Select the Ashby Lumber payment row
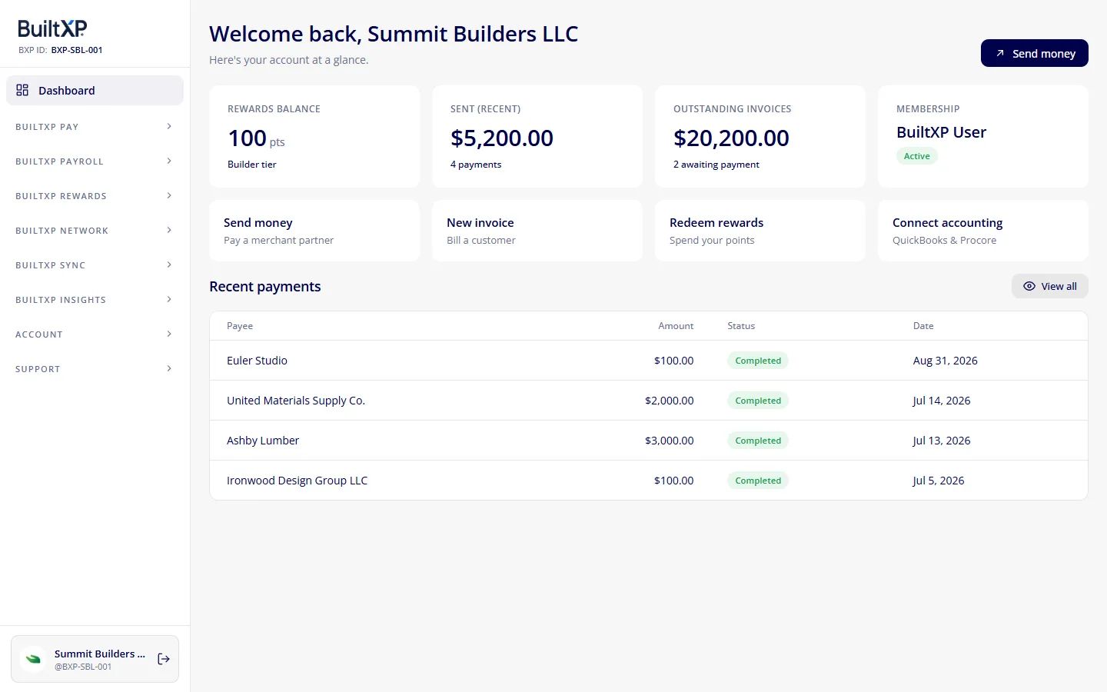 point(649,441)
